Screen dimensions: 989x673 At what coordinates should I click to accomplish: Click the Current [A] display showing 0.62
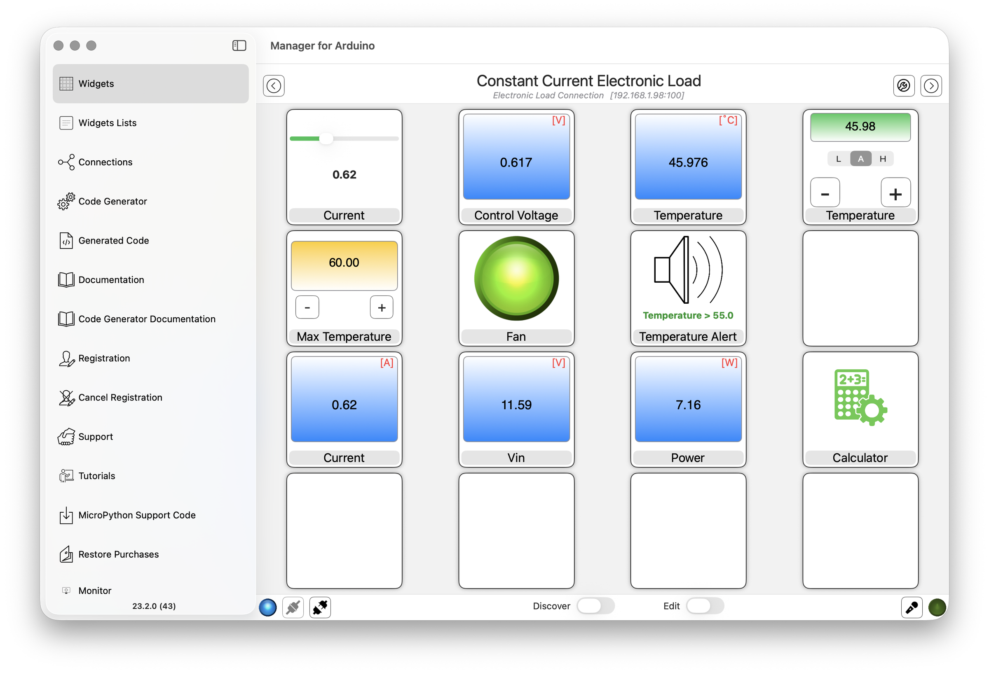(x=344, y=399)
